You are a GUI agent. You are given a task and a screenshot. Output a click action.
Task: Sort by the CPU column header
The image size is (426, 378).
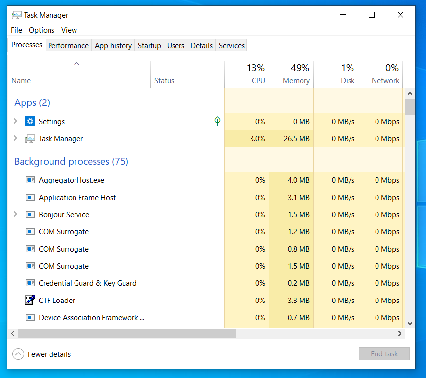tap(247, 75)
